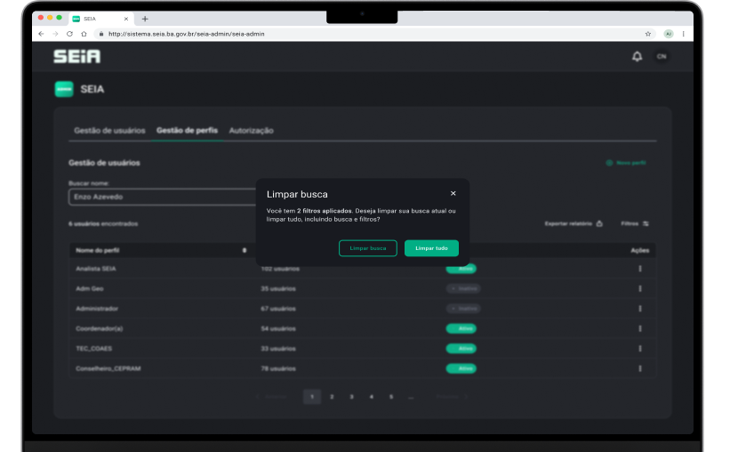Open the CN user avatar menu

(661, 56)
